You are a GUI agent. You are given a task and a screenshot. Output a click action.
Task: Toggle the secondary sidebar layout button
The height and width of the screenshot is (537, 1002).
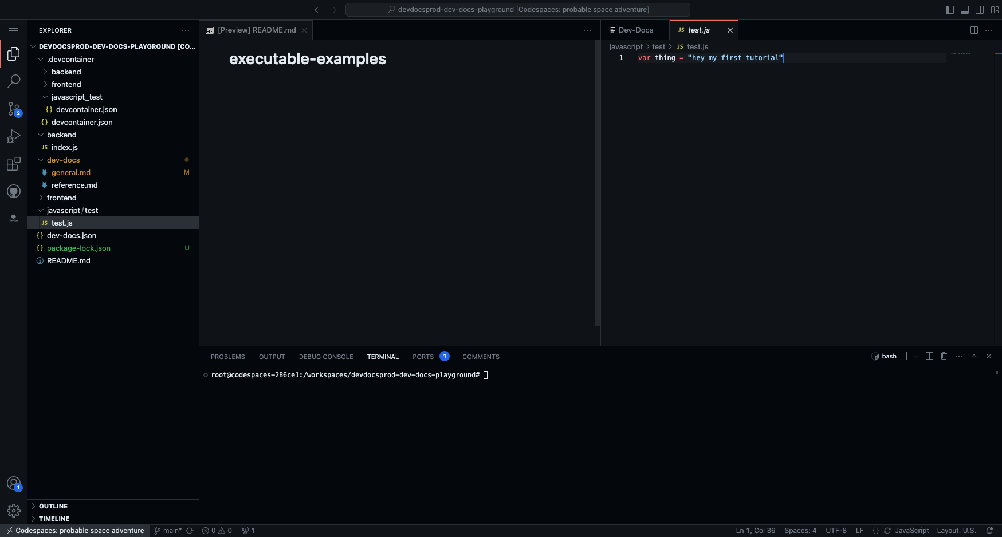(x=980, y=10)
